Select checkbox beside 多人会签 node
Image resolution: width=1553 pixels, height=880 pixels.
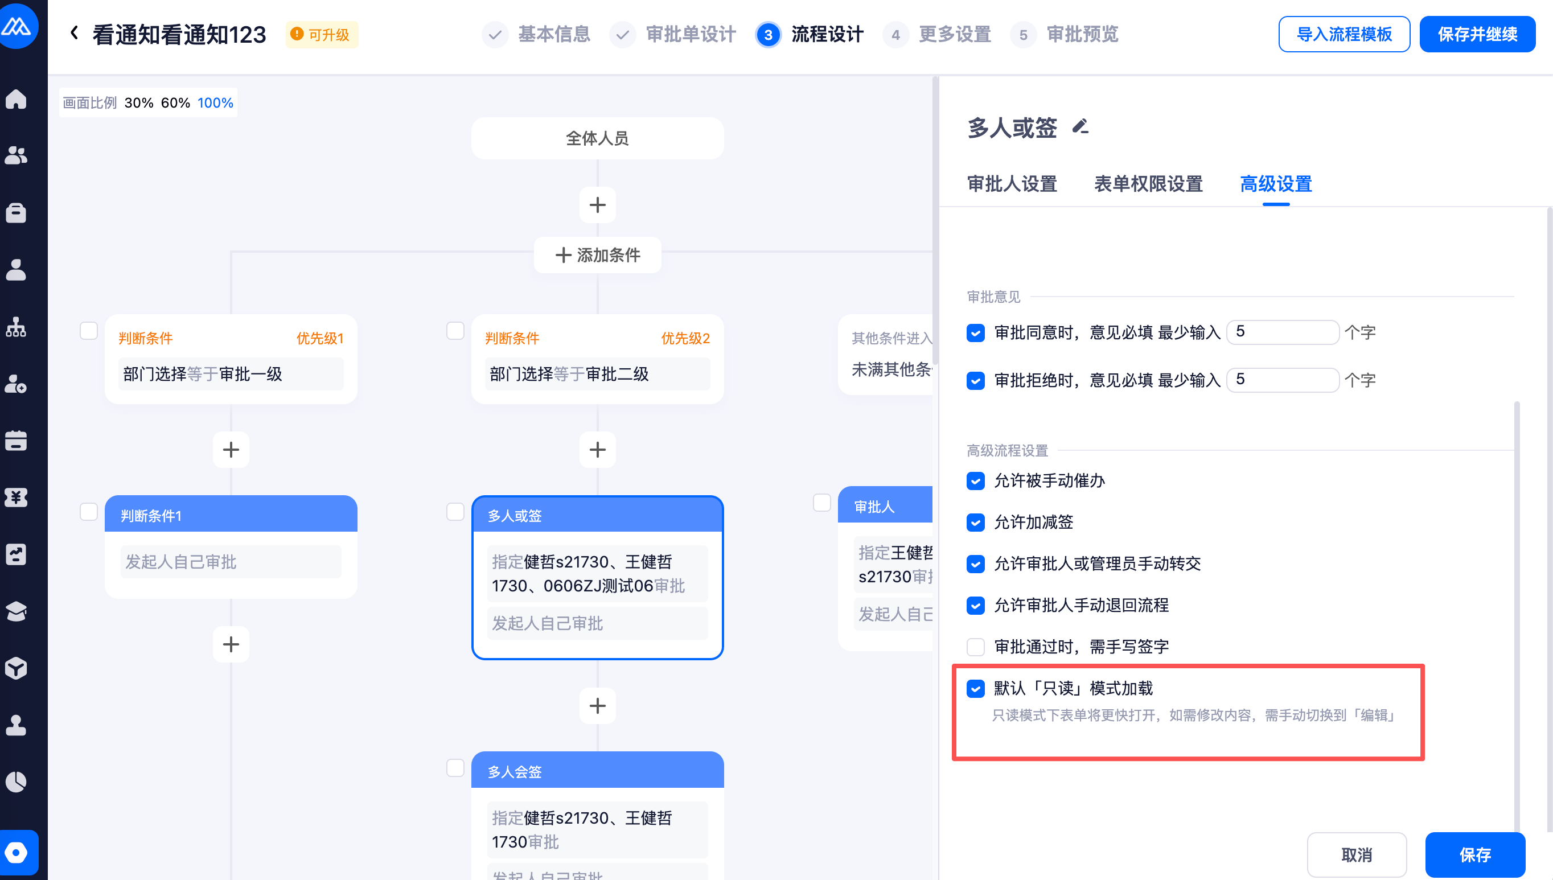[x=455, y=768]
